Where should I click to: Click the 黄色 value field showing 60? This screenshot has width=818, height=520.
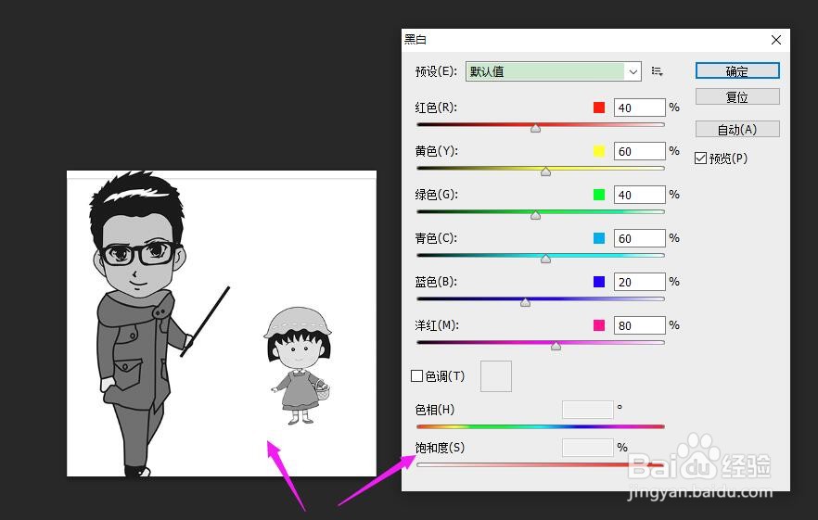pyautogui.click(x=640, y=151)
